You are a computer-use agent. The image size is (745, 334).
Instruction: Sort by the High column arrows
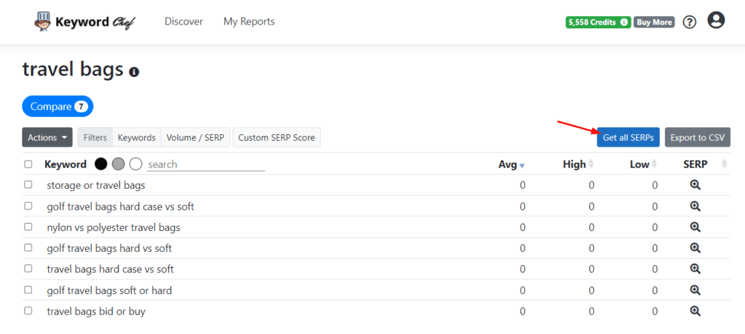click(591, 165)
